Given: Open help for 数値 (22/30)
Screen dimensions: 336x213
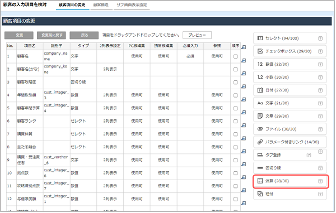Looking at the screenshot, I should [x=320, y=64].
